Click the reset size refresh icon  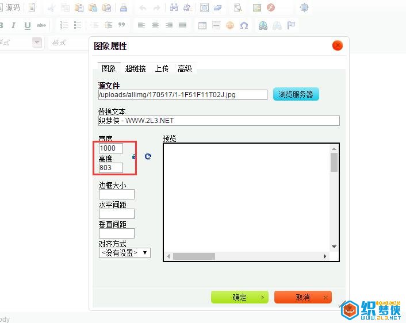tap(148, 156)
